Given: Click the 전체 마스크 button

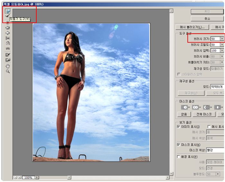Looking at the screenshot, I should [204, 114].
